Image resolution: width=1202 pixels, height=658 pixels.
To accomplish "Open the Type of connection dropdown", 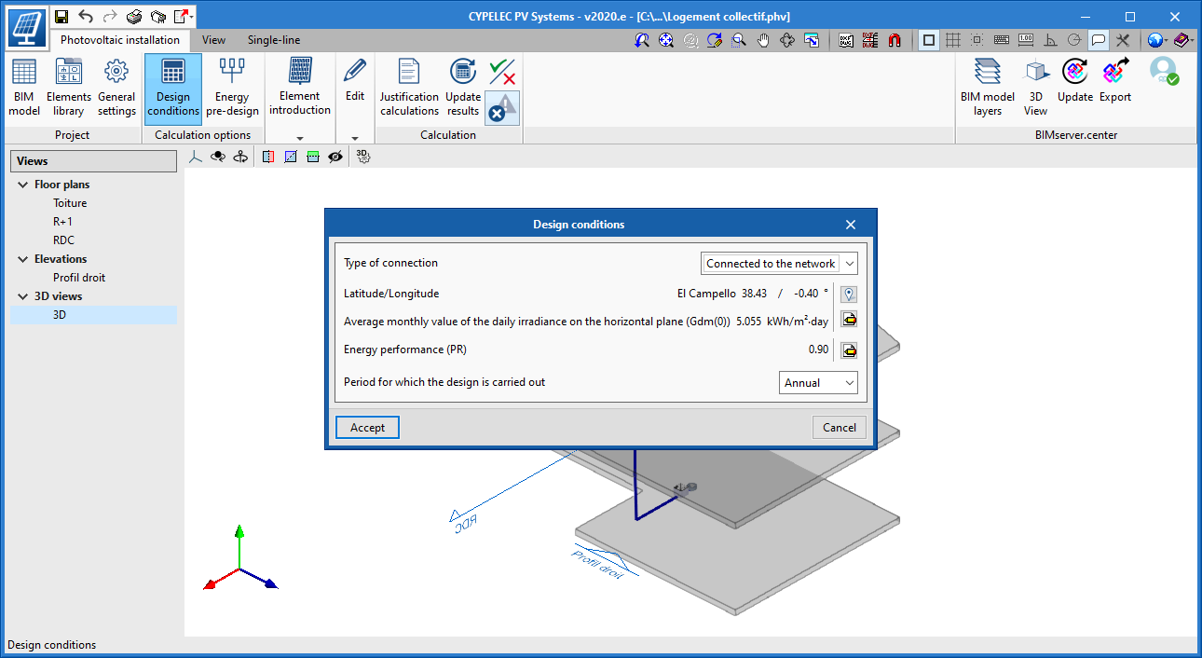I will [779, 264].
